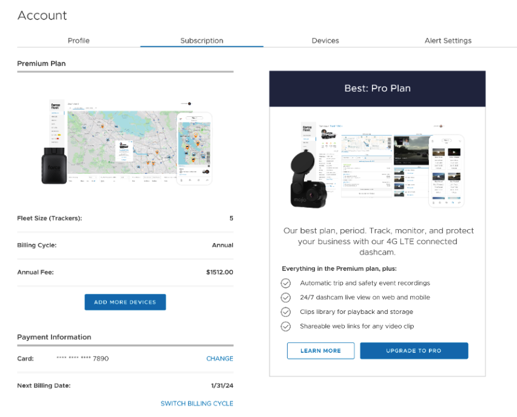
Task: Change the payment card
Action: [220, 358]
